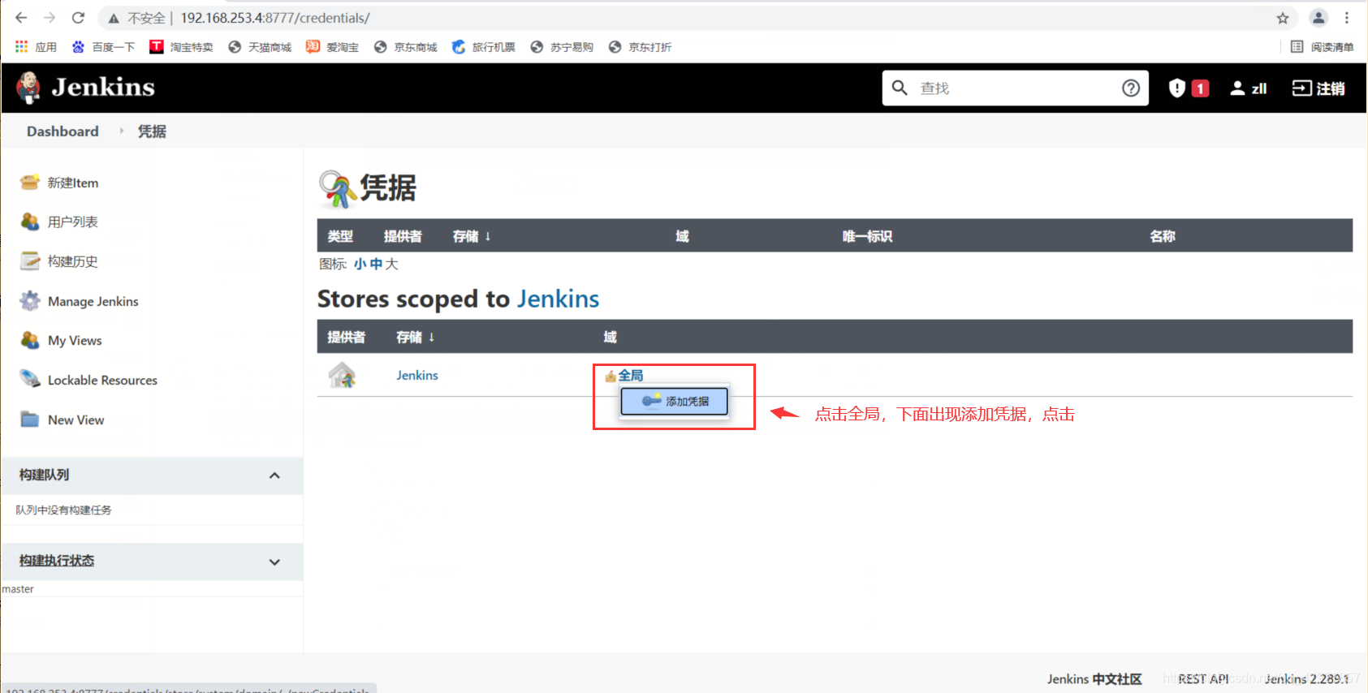Set icon size to 小

pyautogui.click(x=360, y=264)
